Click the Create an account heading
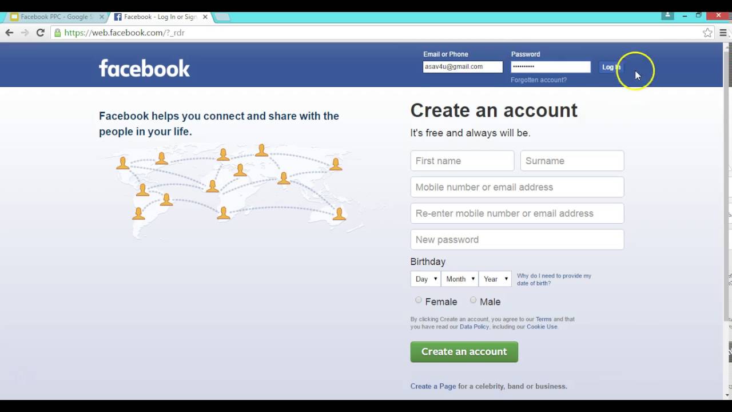The width and height of the screenshot is (732, 412). tap(494, 110)
